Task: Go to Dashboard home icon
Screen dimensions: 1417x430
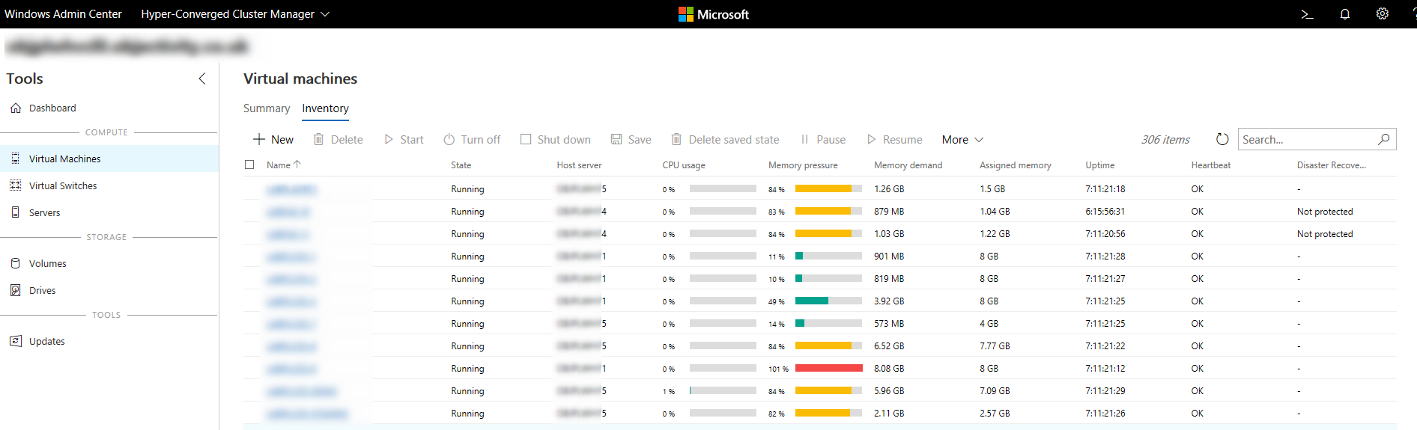Action: 16,108
